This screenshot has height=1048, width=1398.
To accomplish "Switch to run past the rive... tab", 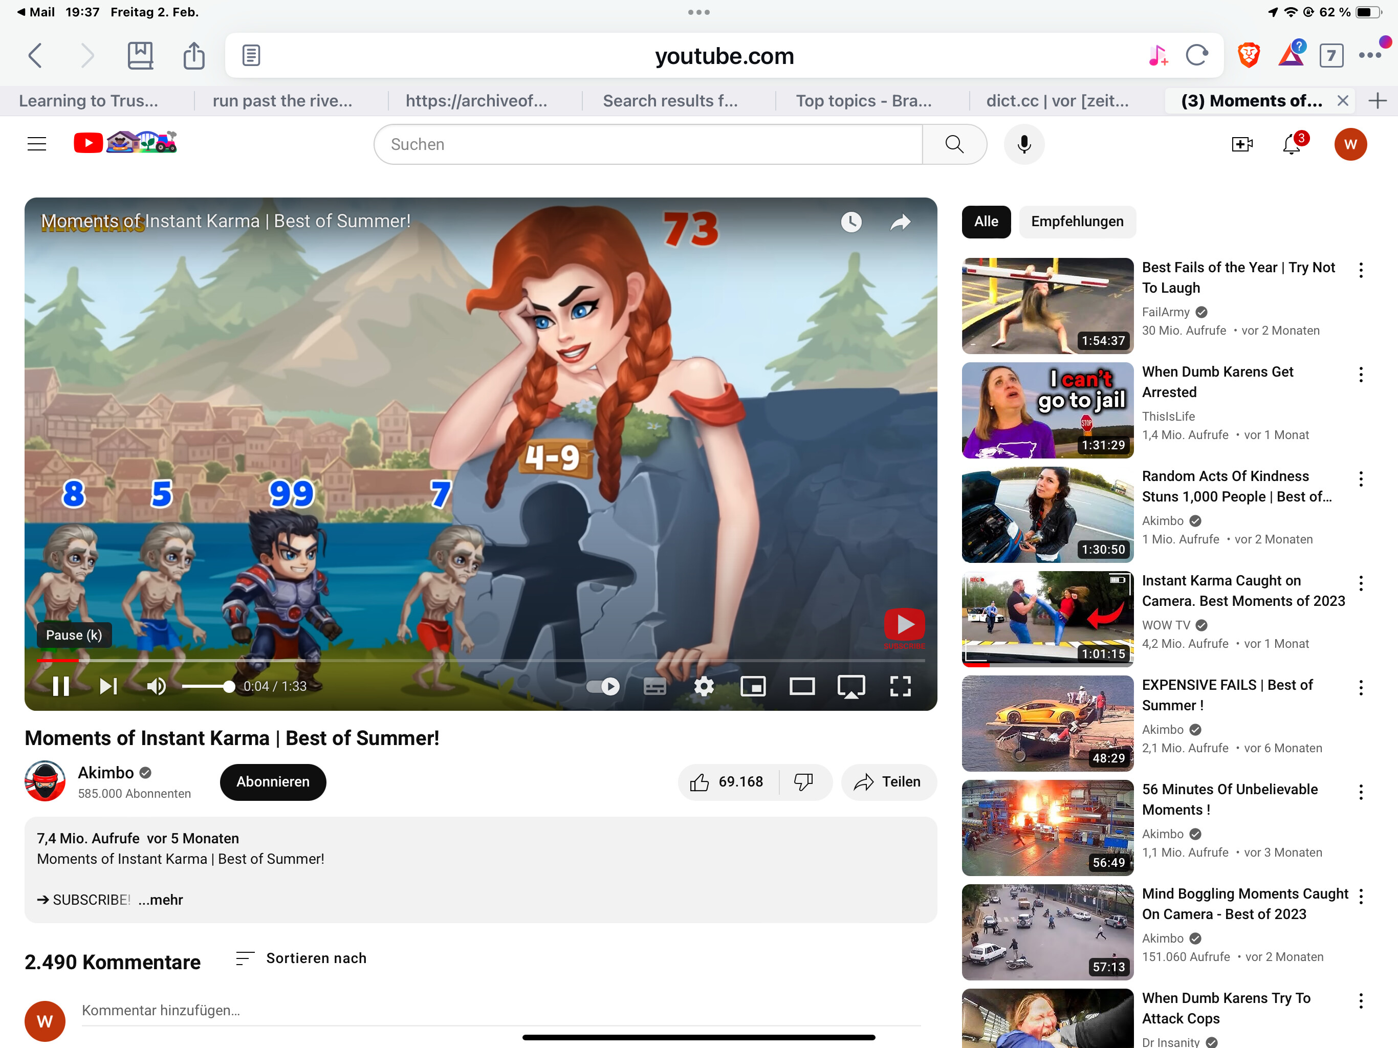I will pos(282,100).
